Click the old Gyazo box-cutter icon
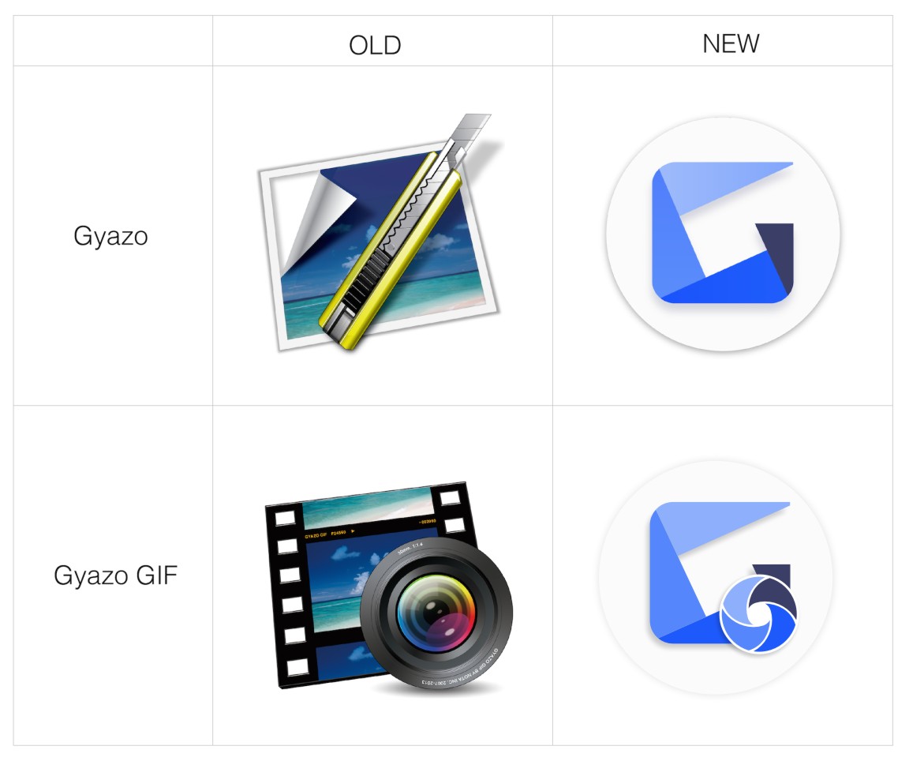Image resolution: width=909 pixels, height=761 pixels. 380,233
